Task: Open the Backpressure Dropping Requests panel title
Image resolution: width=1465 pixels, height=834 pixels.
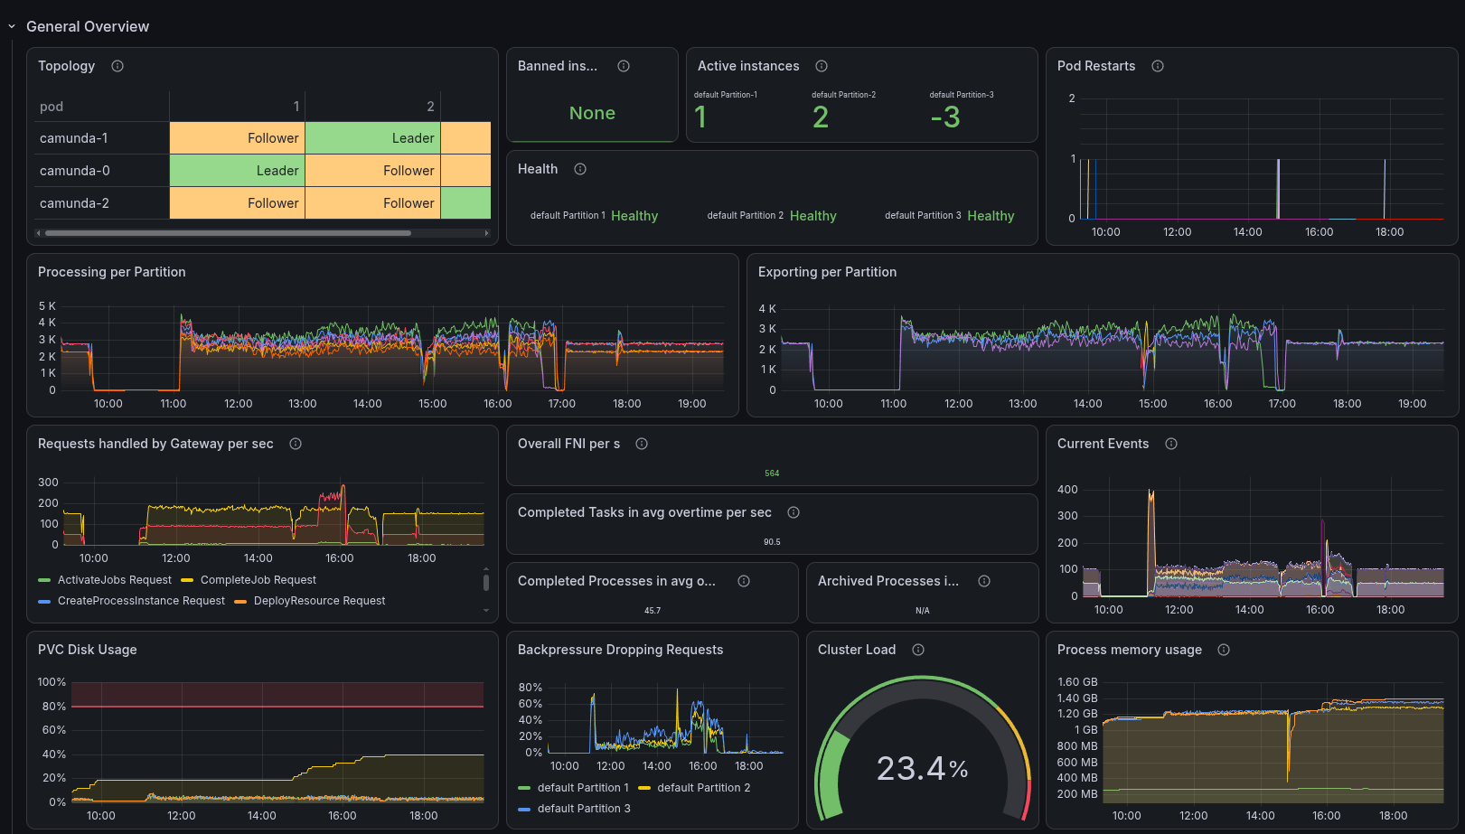Action: coord(621,650)
